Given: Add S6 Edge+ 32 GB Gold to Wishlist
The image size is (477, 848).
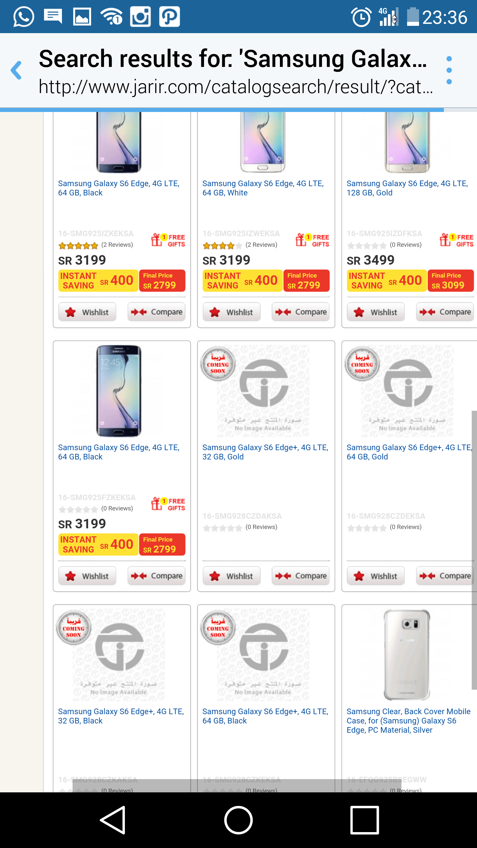Looking at the screenshot, I should [232, 576].
